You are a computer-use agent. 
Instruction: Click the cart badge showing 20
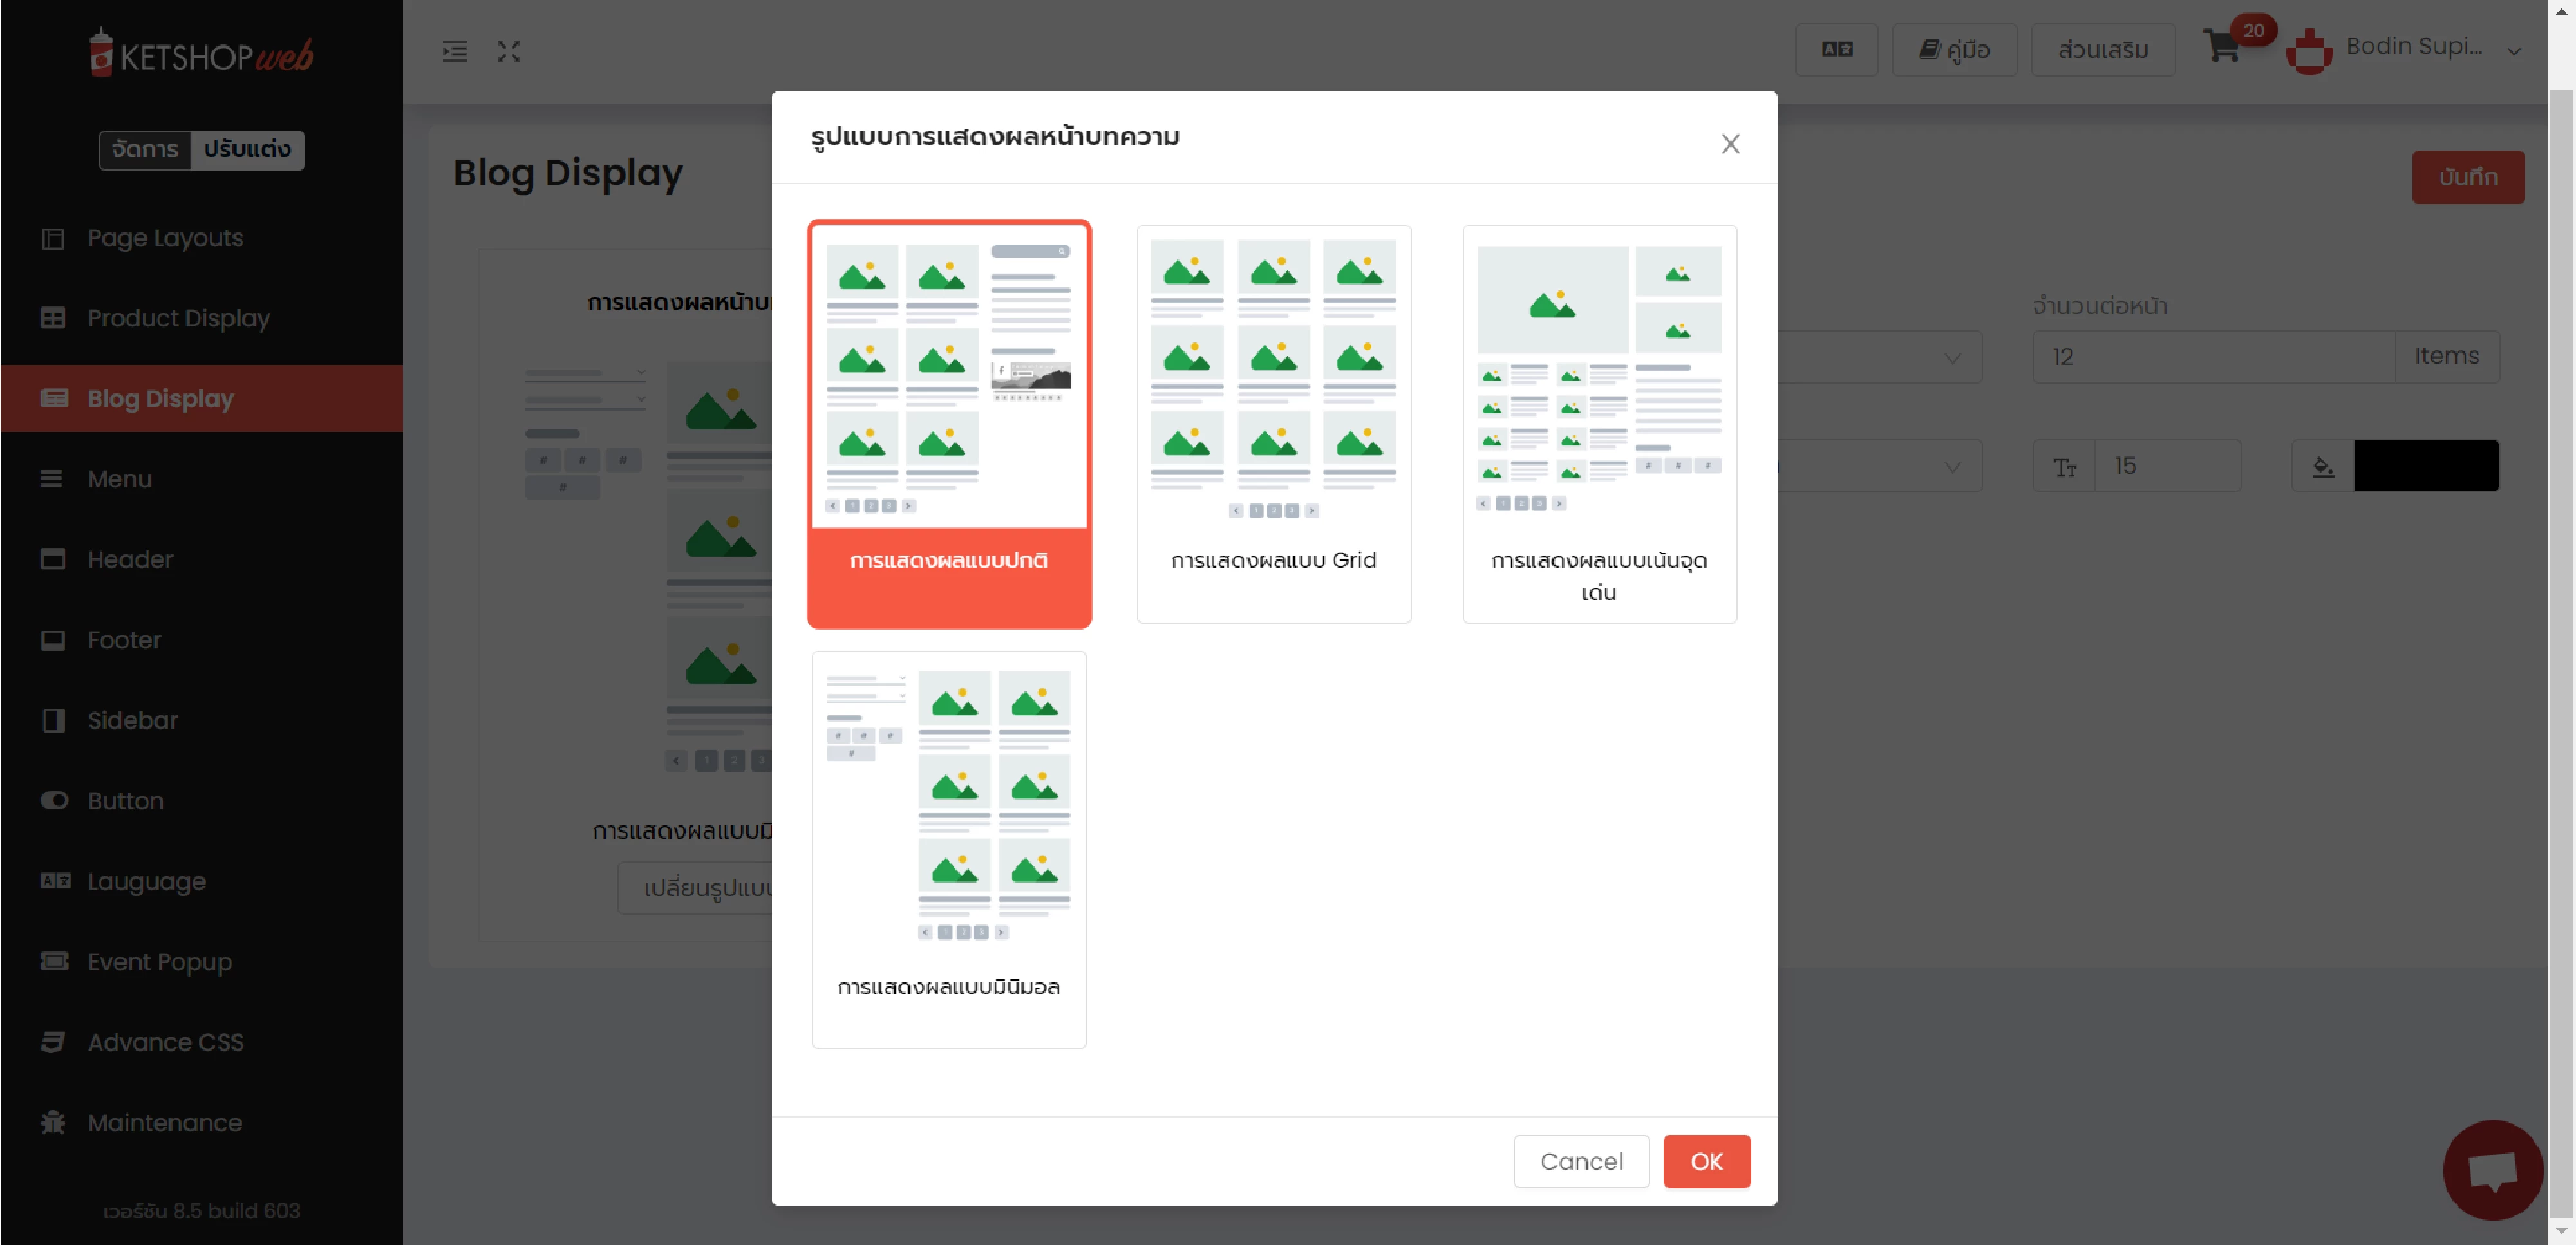coord(2253,30)
